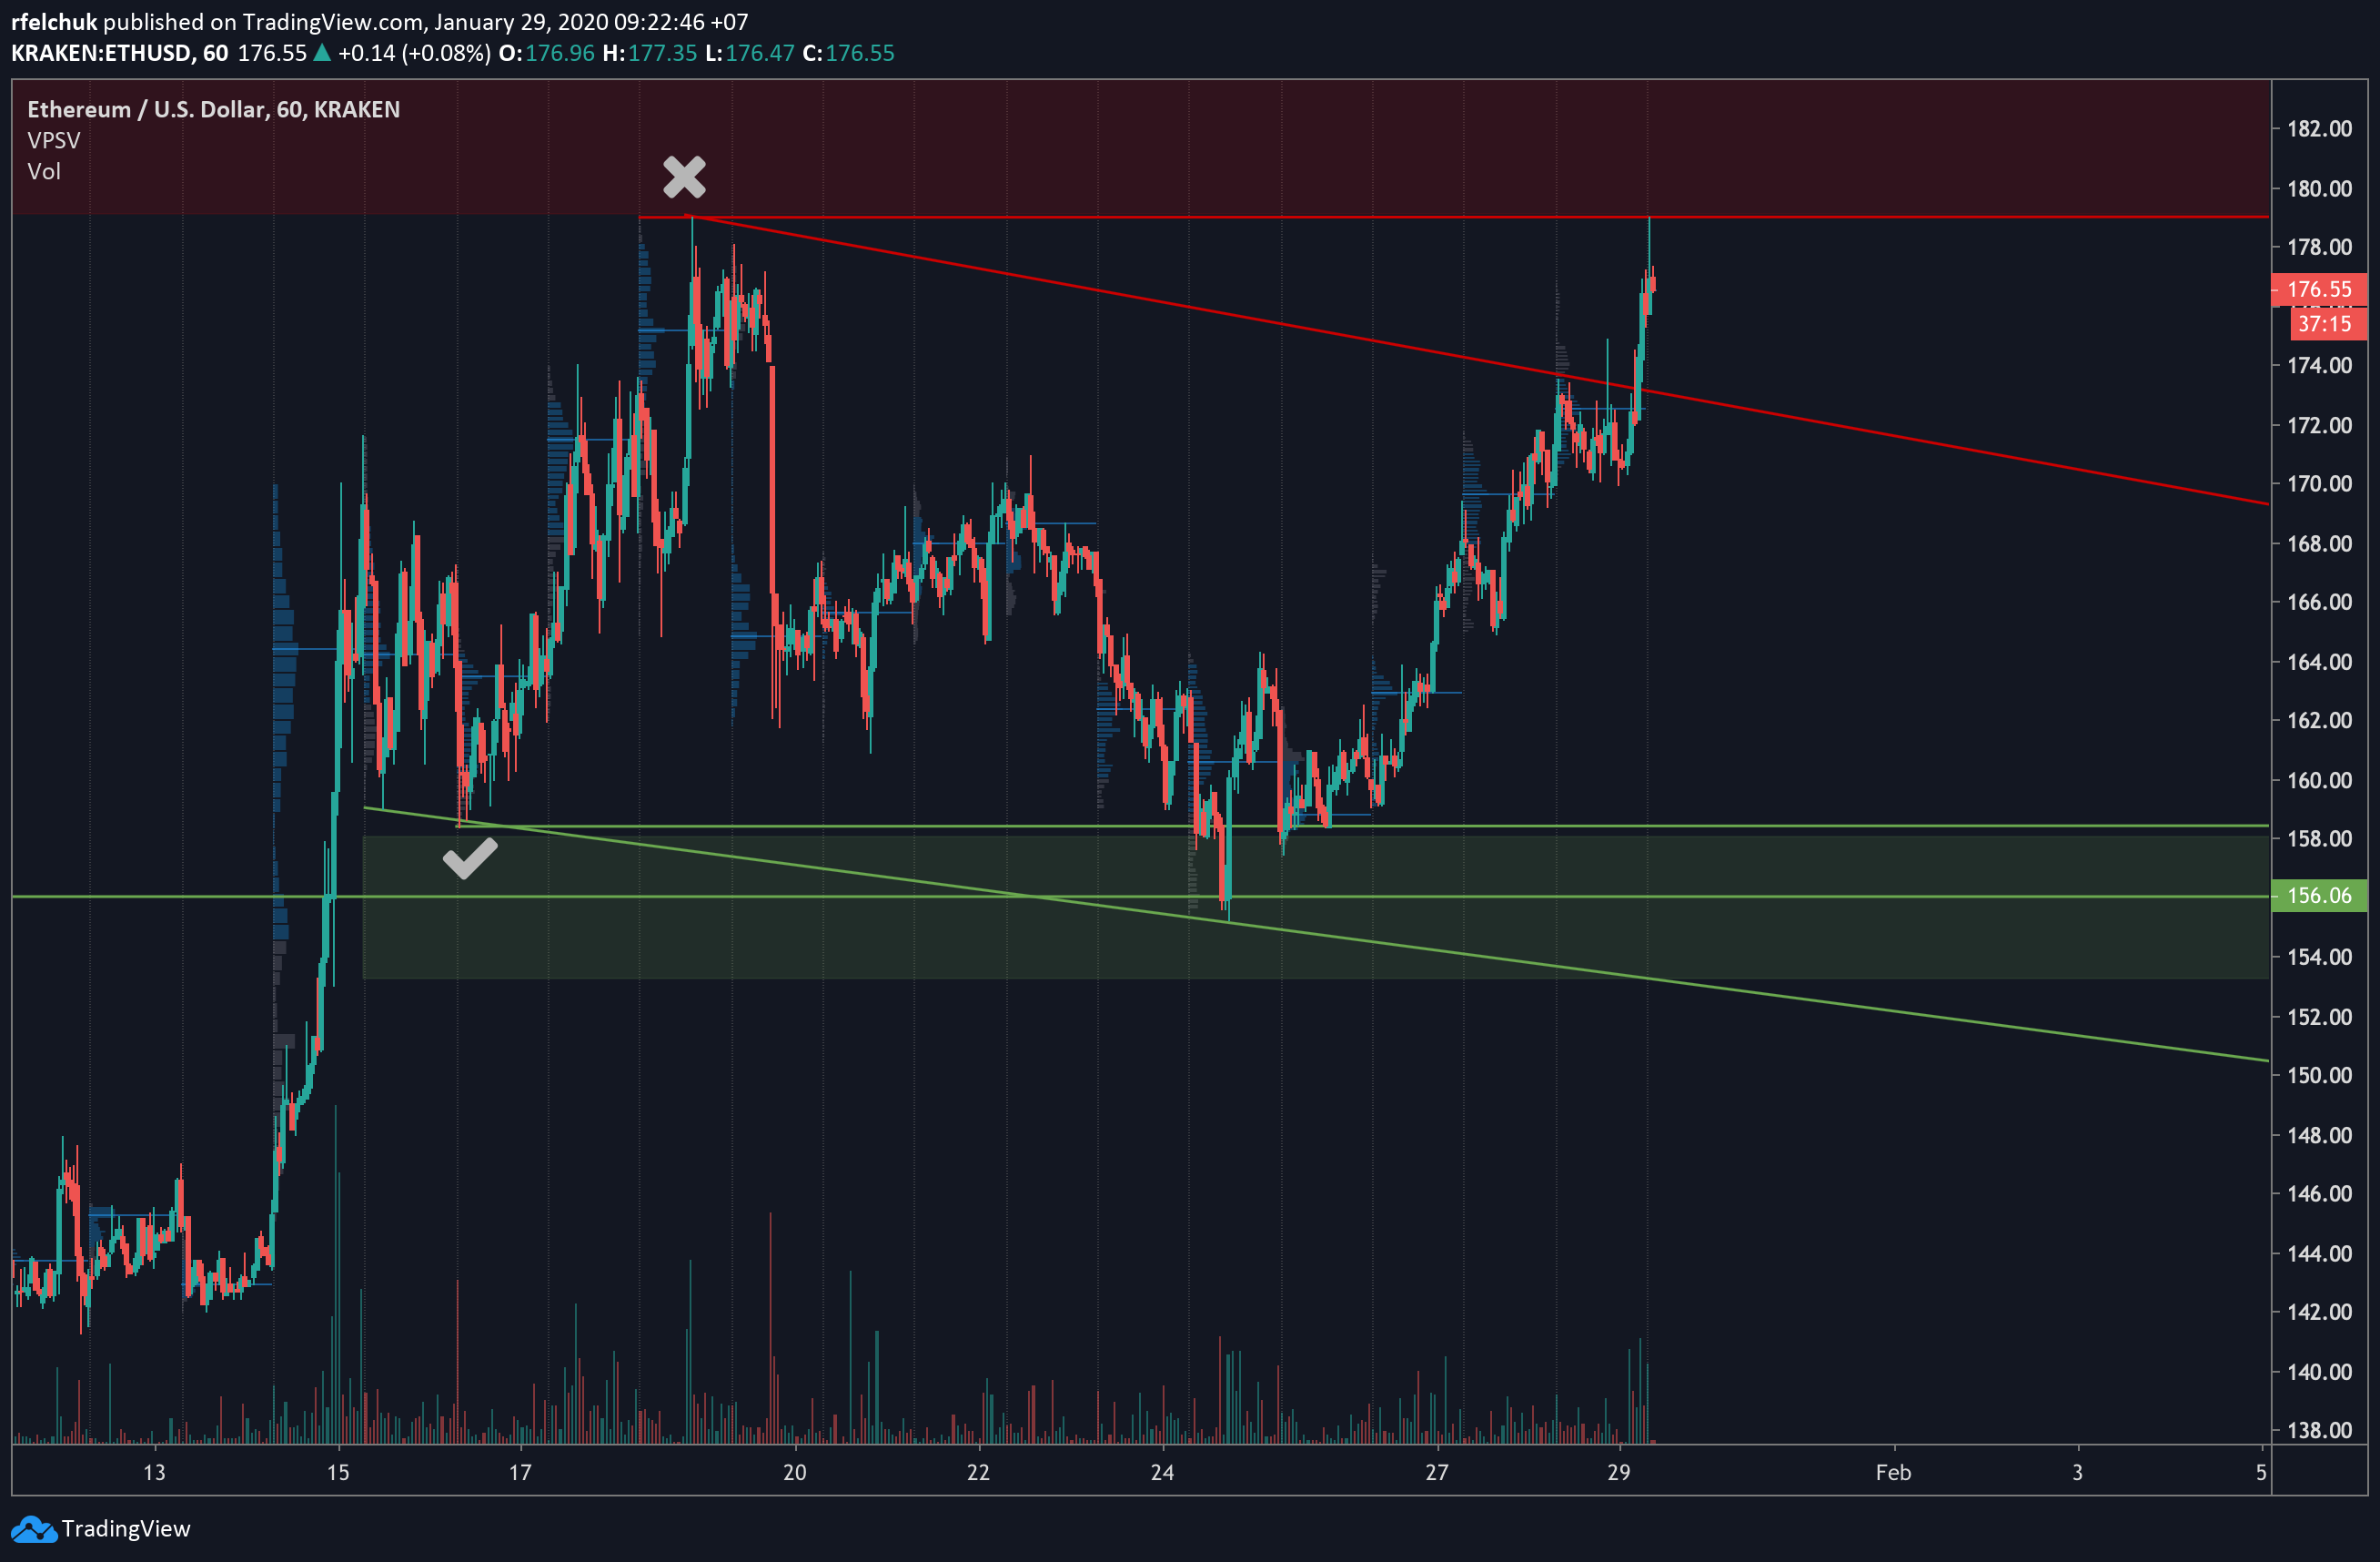Viewport: 2380px width, 1562px height.
Task: Click the gray checkmark icon
Action: pyautogui.click(x=470, y=858)
